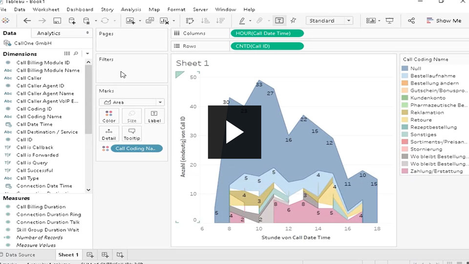The height and width of the screenshot is (264, 469).
Task: Open the Dashboard menu
Action: [80, 9]
